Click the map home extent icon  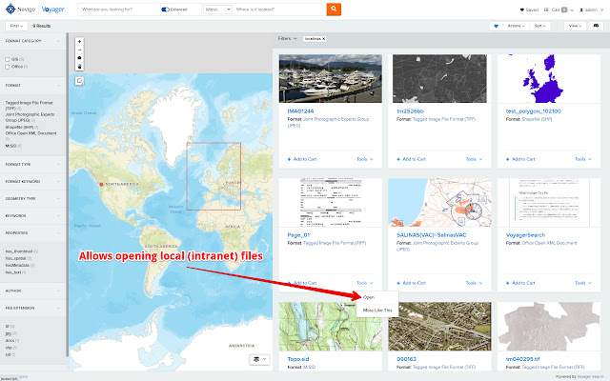pos(79,58)
